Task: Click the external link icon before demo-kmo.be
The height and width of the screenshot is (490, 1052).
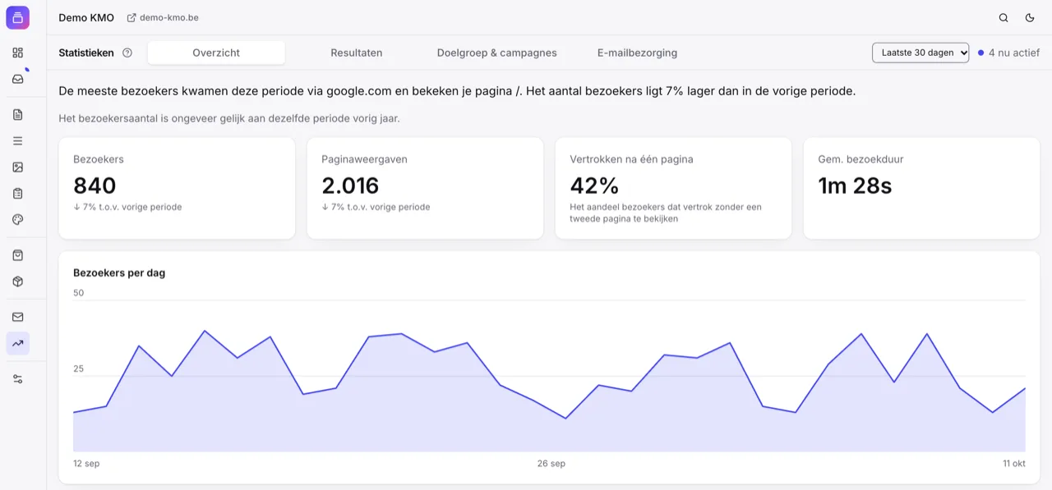Action: coord(131,17)
